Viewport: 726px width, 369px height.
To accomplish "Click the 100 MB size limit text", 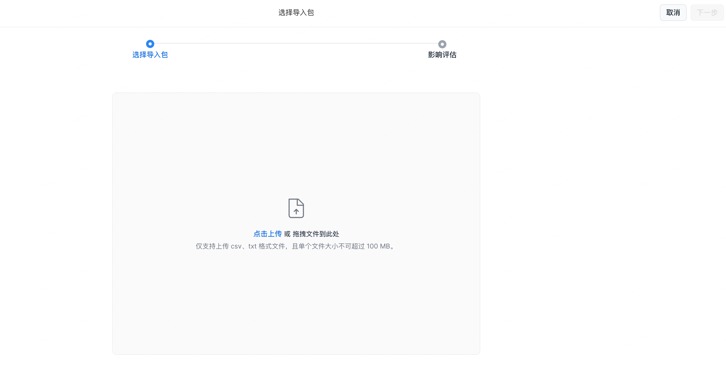I will point(378,246).
